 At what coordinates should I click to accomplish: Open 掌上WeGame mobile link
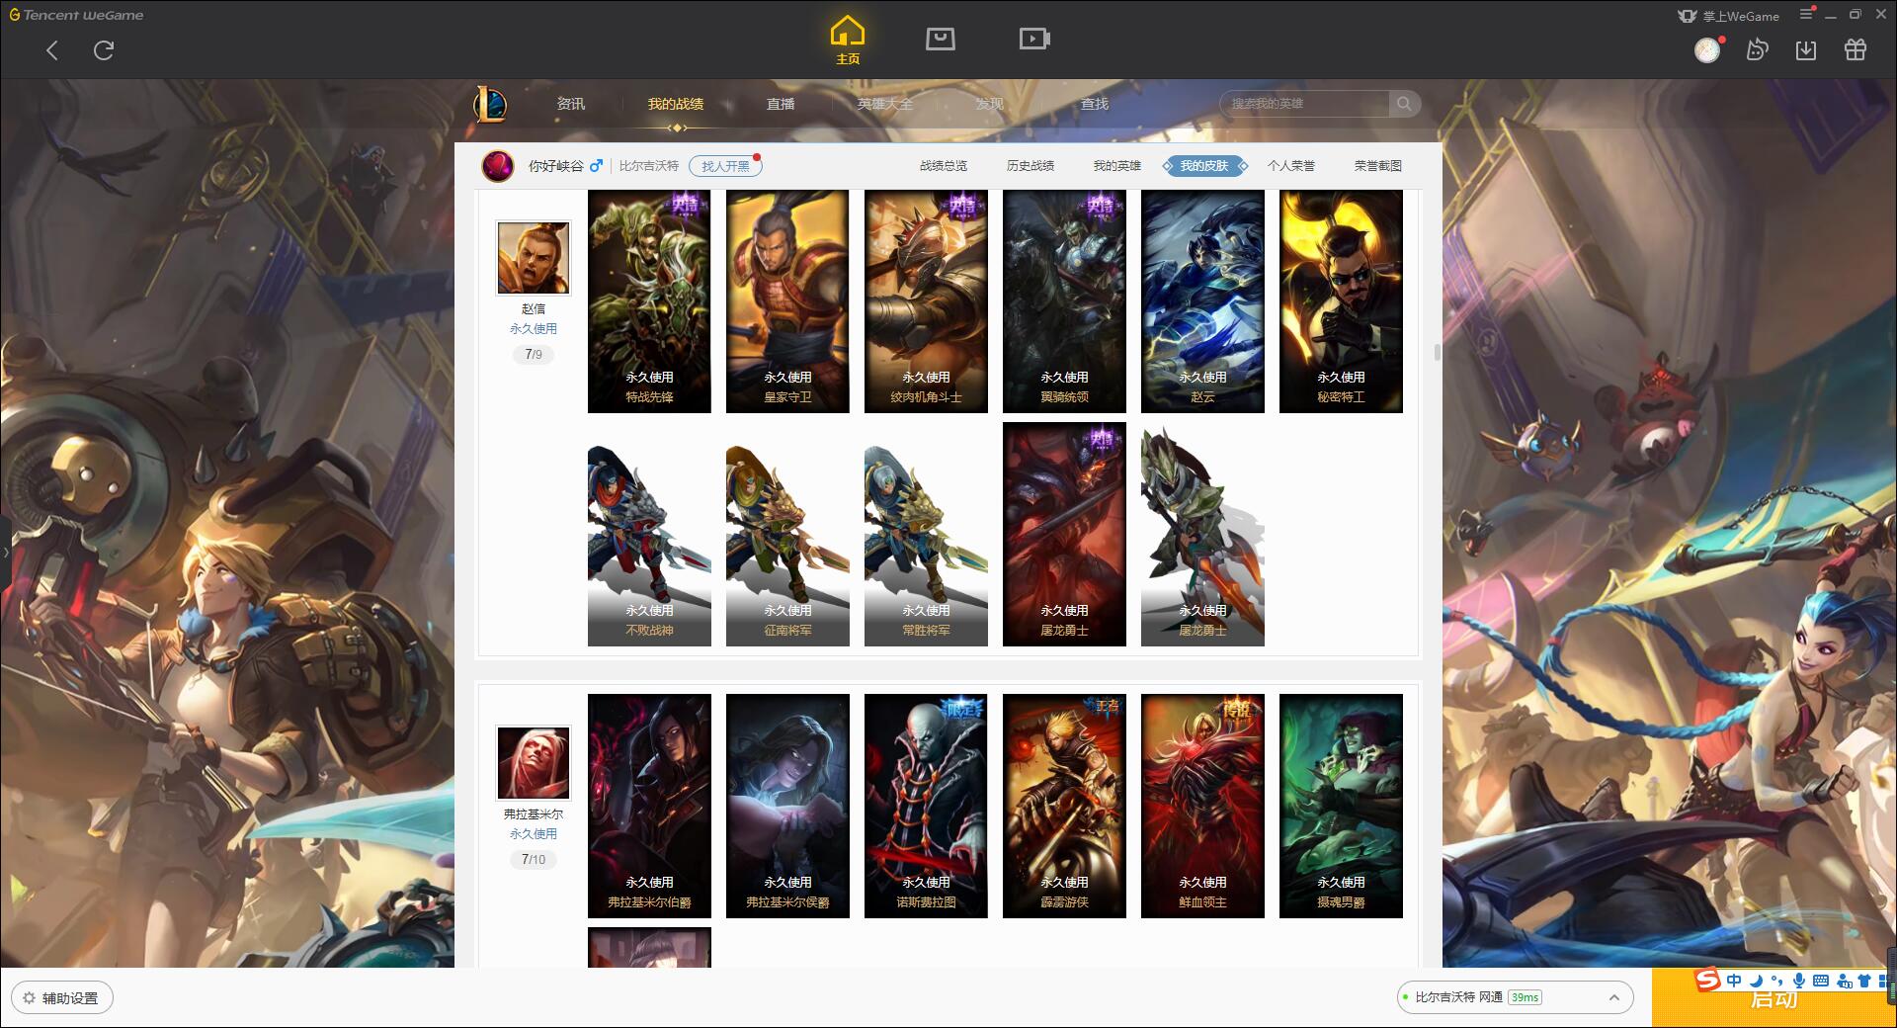pos(1729,16)
